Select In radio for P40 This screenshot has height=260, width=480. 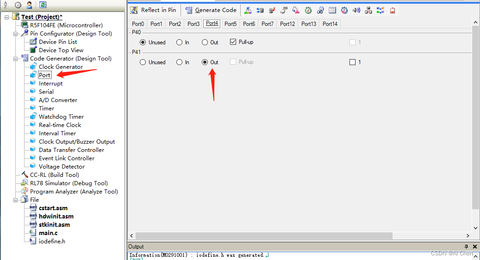point(180,42)
